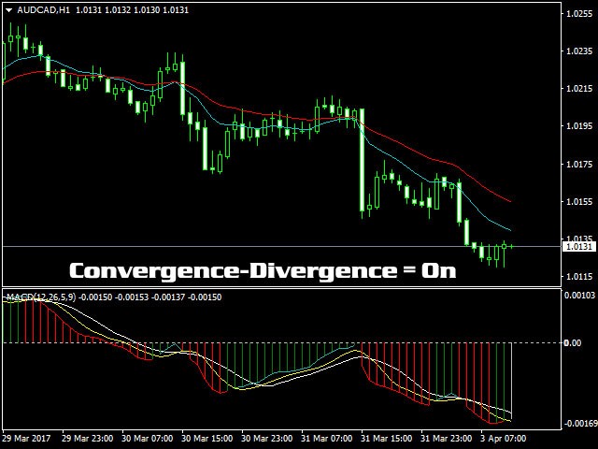Screen dimensions: 598x449
Task: Click the end of the red moving average line
Action: (510, 201)
